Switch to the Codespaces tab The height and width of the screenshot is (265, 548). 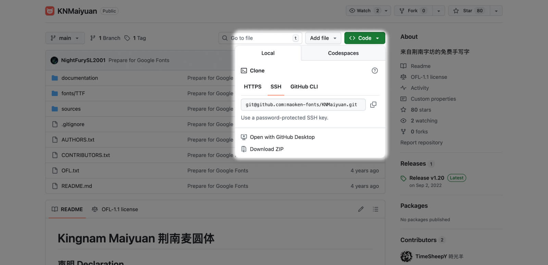pos(343,53)
